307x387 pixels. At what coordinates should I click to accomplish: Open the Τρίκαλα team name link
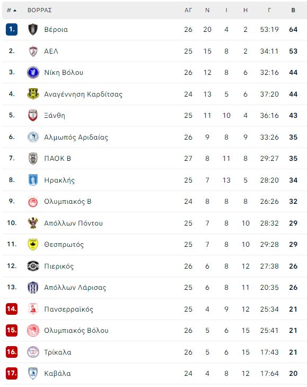click(x=58, y=352)
